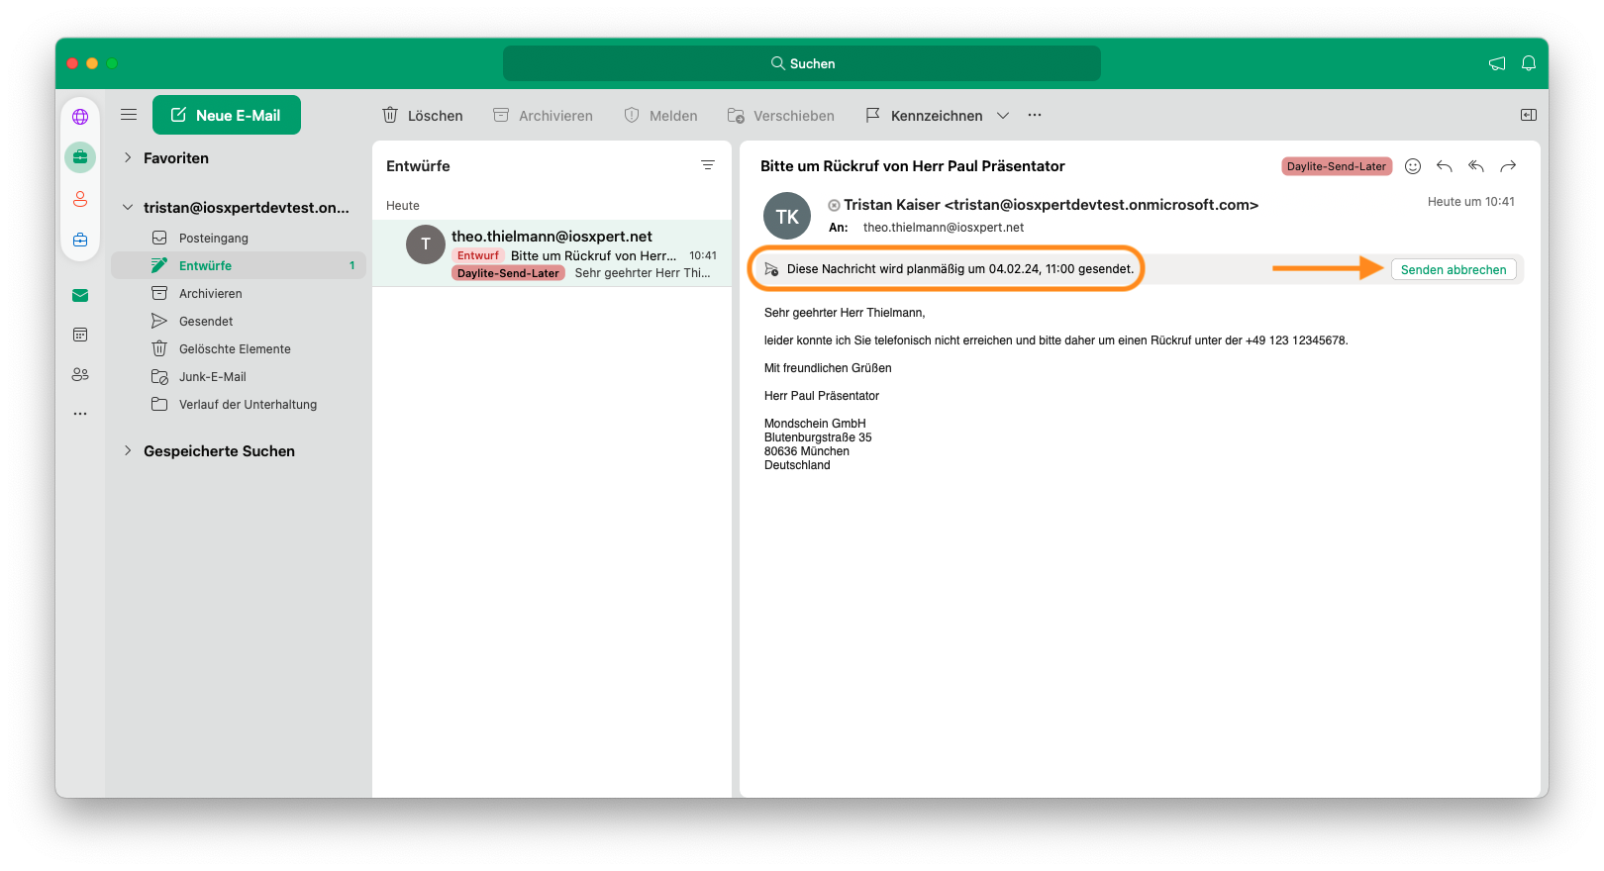This screenshot has width=1604, height=871.
Task: Click the reply arrow icon
Action: coord(1445,166)
